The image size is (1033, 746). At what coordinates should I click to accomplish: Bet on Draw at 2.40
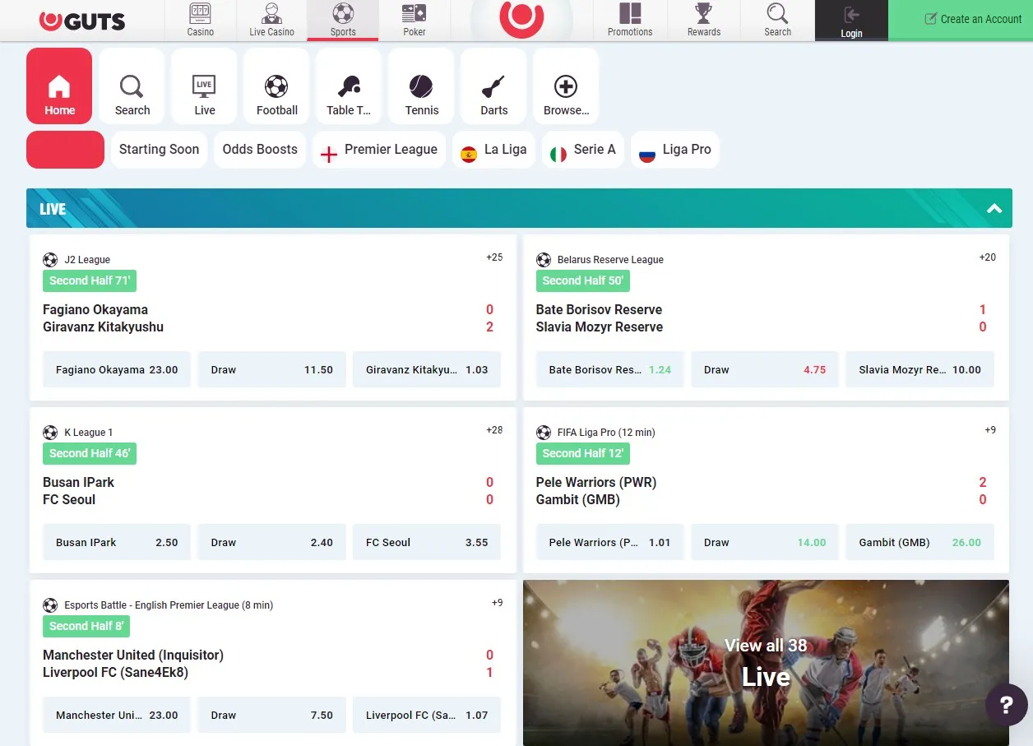click(271, 542)
